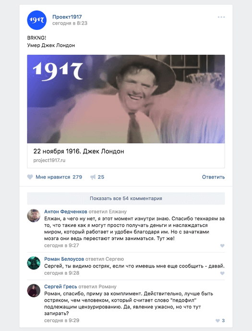252x331 pixels.
Task: Click the 'Мне нравится 279' like label
Action: (x=59, y=177)
